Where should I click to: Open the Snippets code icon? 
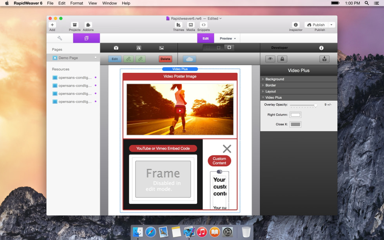pyautogui.click(x=203, y=25)
